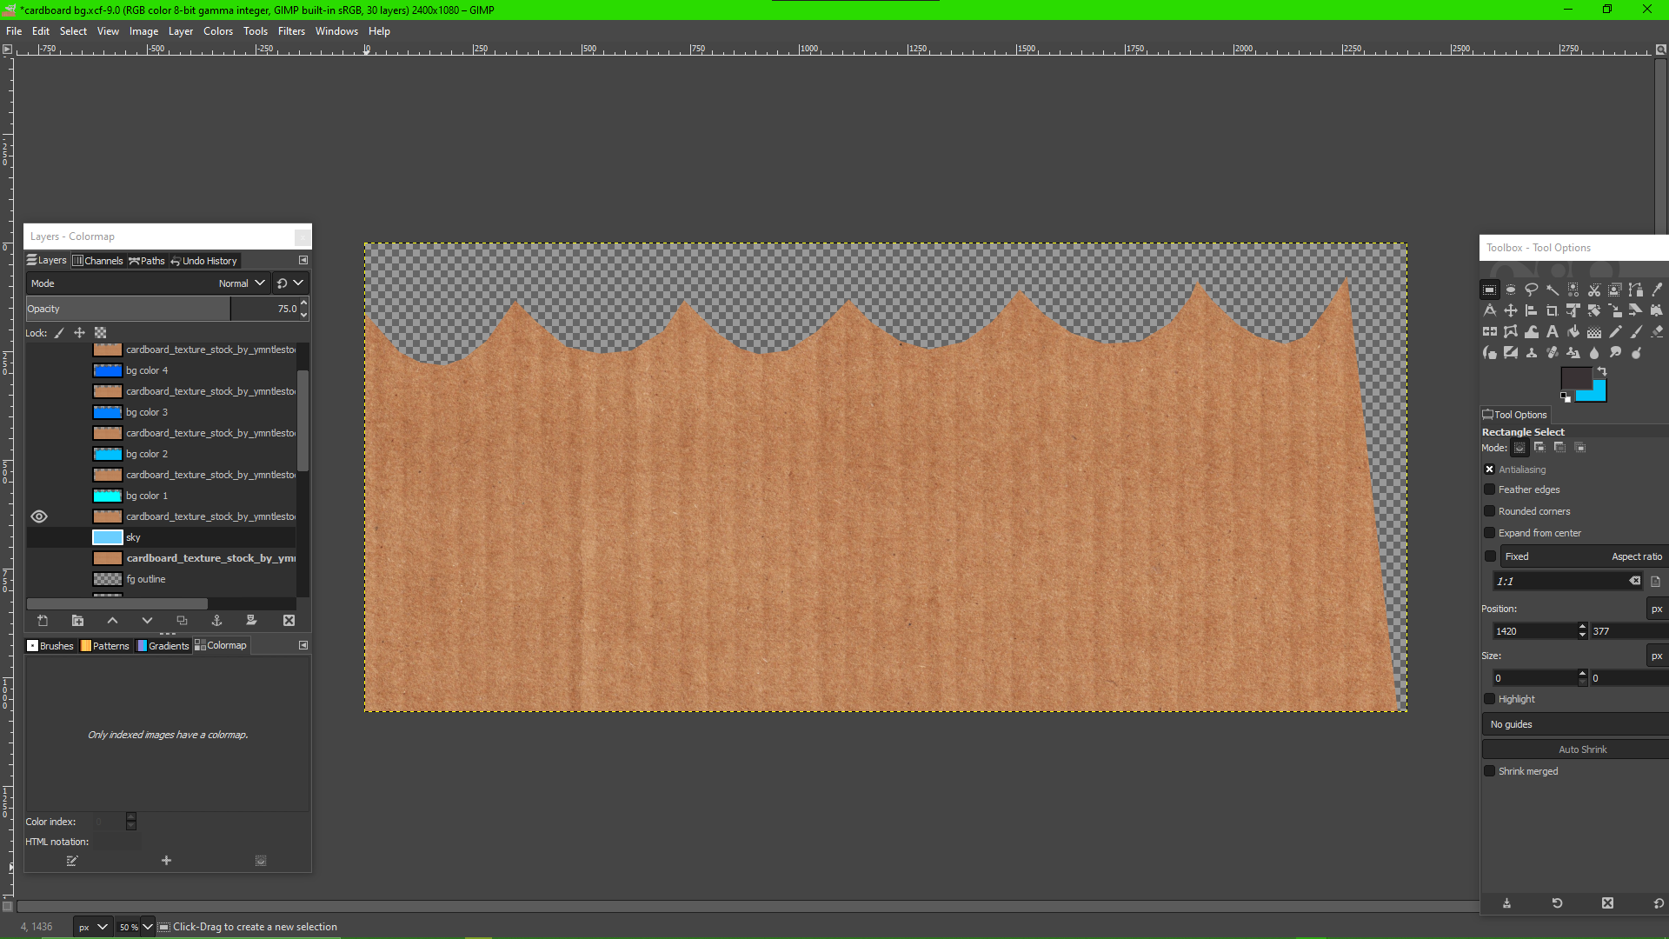Click the cyan background color swatch
Screen dimensions: 1669x939
1596,395
